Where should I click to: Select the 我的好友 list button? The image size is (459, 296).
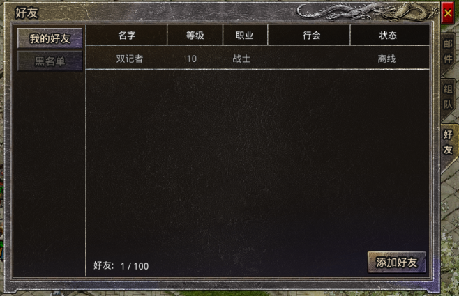tap(50, 38)
